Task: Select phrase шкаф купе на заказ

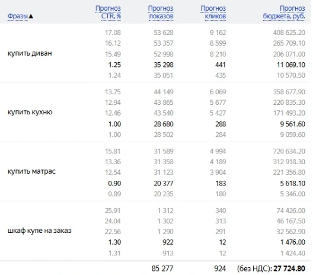Action: tap(40, 231)
